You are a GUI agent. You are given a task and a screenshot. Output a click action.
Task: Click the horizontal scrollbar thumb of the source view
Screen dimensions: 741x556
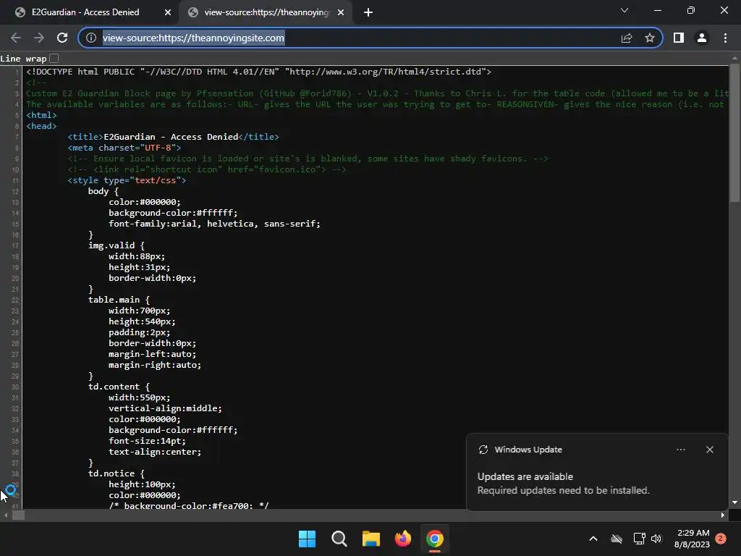click(18, 515)
